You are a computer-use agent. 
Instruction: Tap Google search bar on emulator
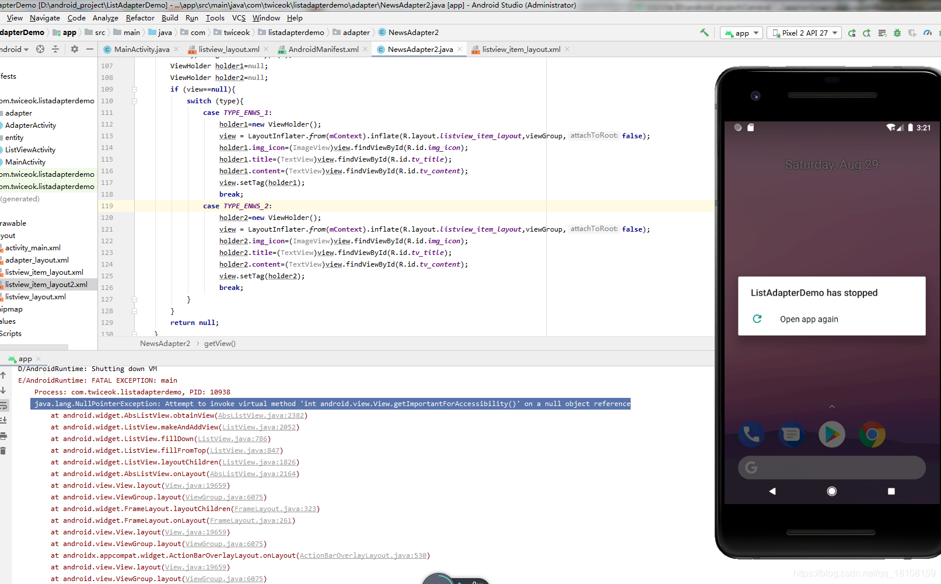832,467
